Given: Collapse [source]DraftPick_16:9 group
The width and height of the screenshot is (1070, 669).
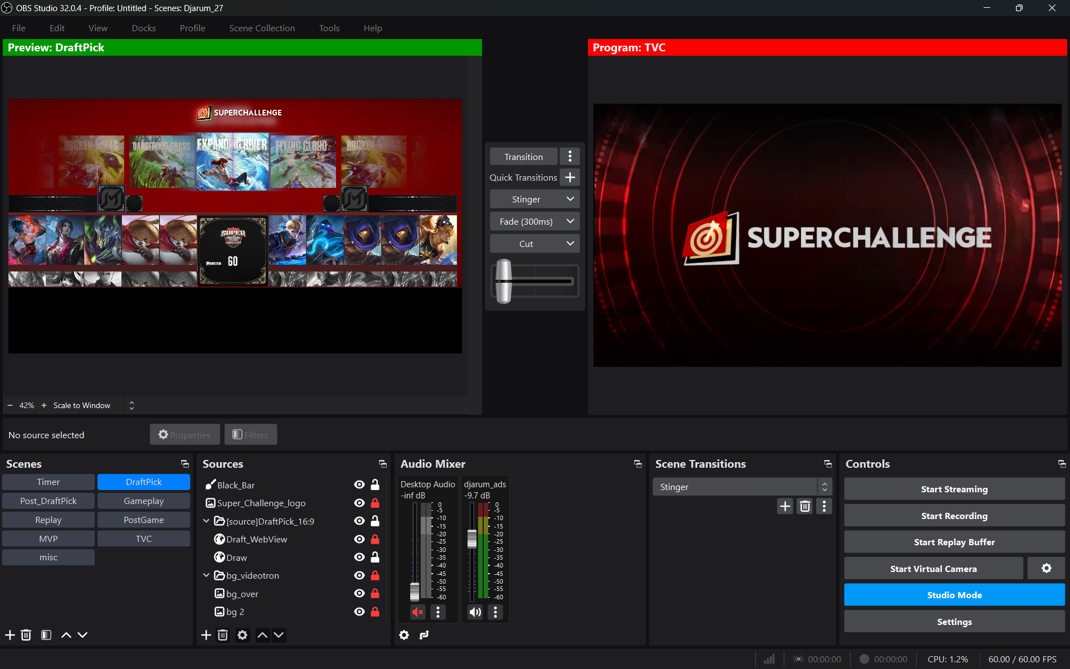Looking at the screenshot, I should 206,521.
